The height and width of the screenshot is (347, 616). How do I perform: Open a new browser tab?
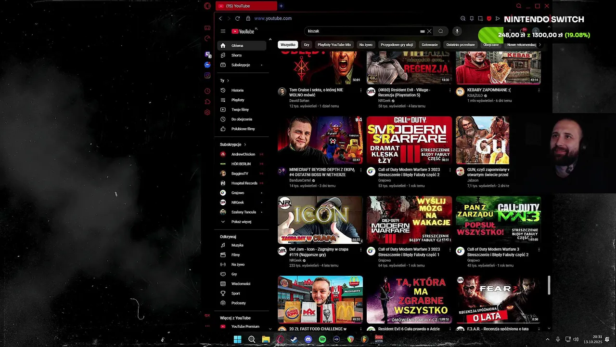pyautogui.click(x=281, y=6)
